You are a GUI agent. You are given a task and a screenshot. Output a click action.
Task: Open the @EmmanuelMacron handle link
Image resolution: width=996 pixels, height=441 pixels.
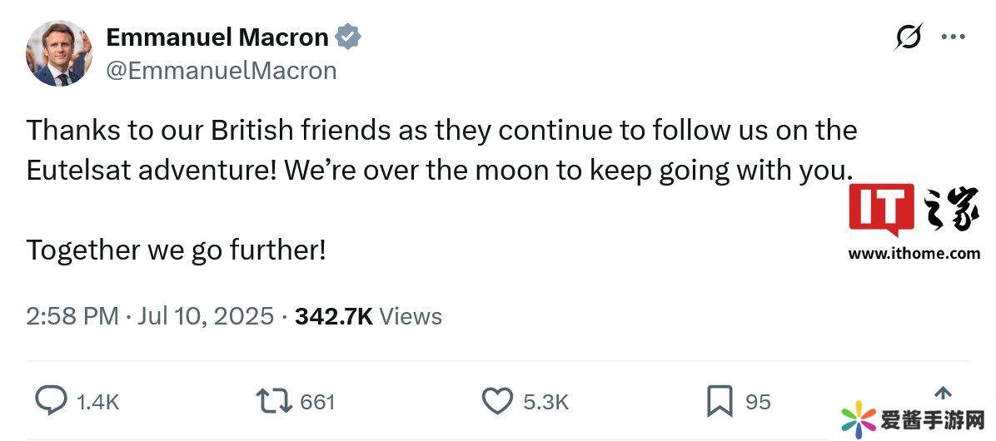222,71
